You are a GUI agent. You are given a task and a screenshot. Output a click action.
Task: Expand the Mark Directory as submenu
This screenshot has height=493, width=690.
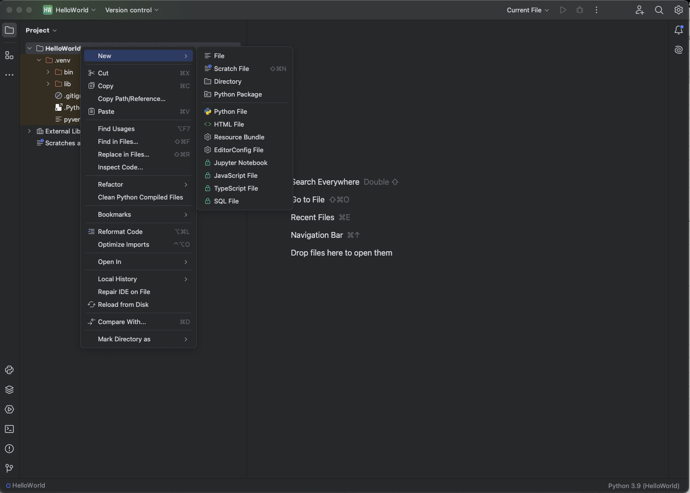138,339
